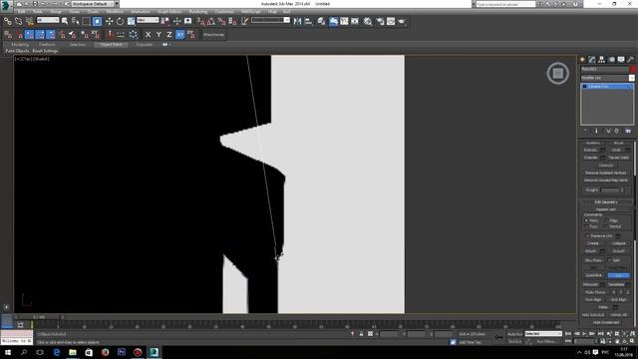The image size is (638, 359).
Task: Open the Hierarchy command panel tab
Action: (602, 60)
